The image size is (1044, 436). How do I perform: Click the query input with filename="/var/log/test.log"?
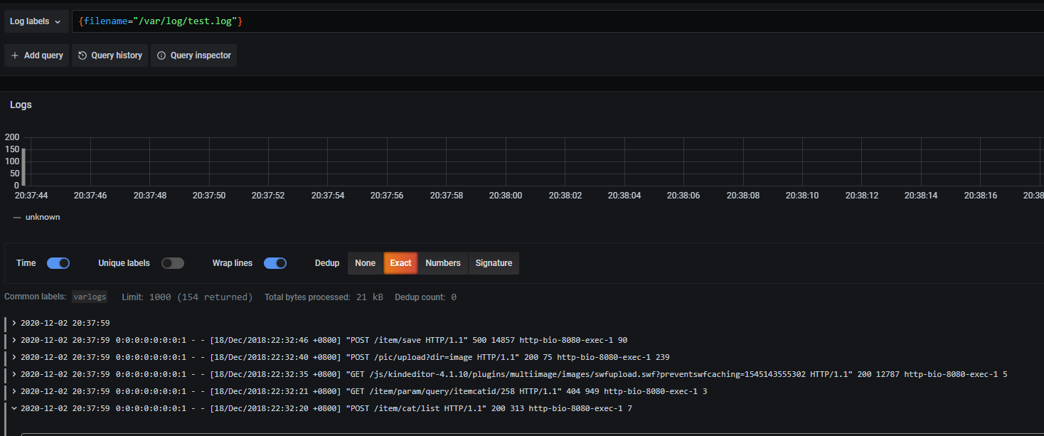point(558,21)
